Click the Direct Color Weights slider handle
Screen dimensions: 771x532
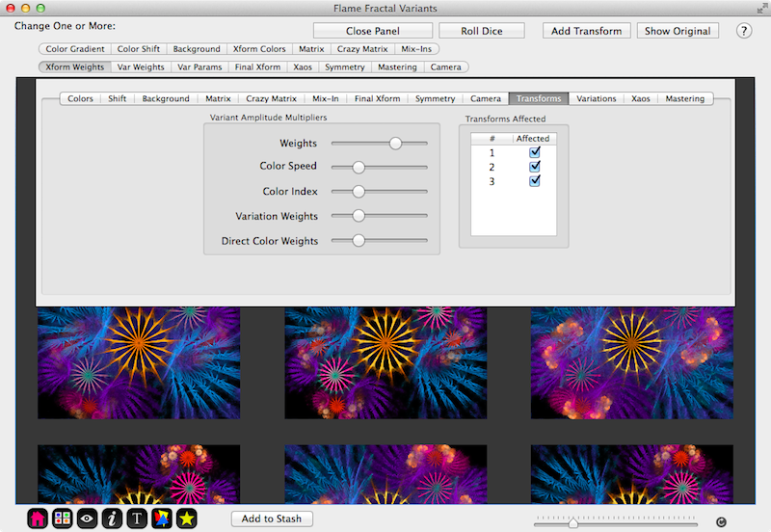(x=359, y=240)
